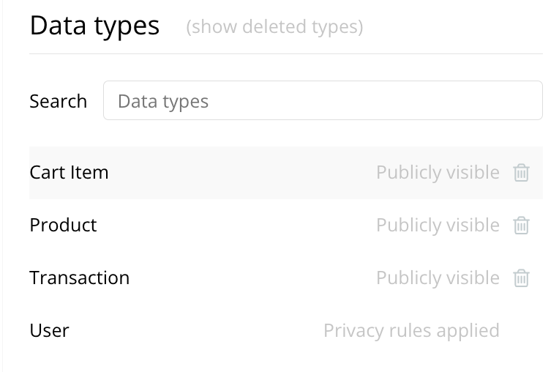This screenshot has width=559, height=372.
Task: Click the divider line under the heading
Action: [x=286, y=54]
